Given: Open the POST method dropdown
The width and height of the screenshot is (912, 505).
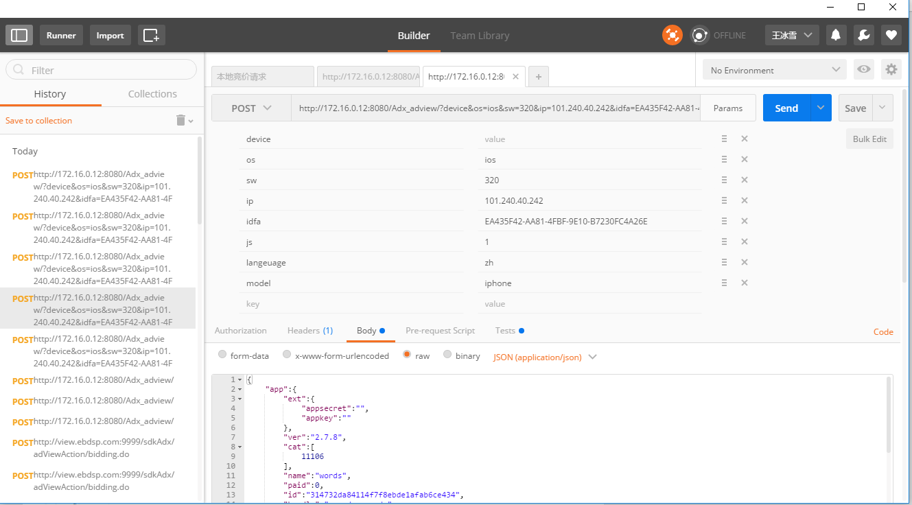Looking at the screenshot, I should [251, 108].
